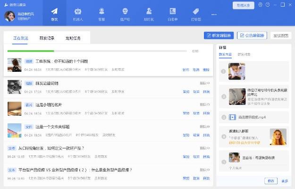Click the 公告编辑器 button
295x189 pixels.
point(252,35)
